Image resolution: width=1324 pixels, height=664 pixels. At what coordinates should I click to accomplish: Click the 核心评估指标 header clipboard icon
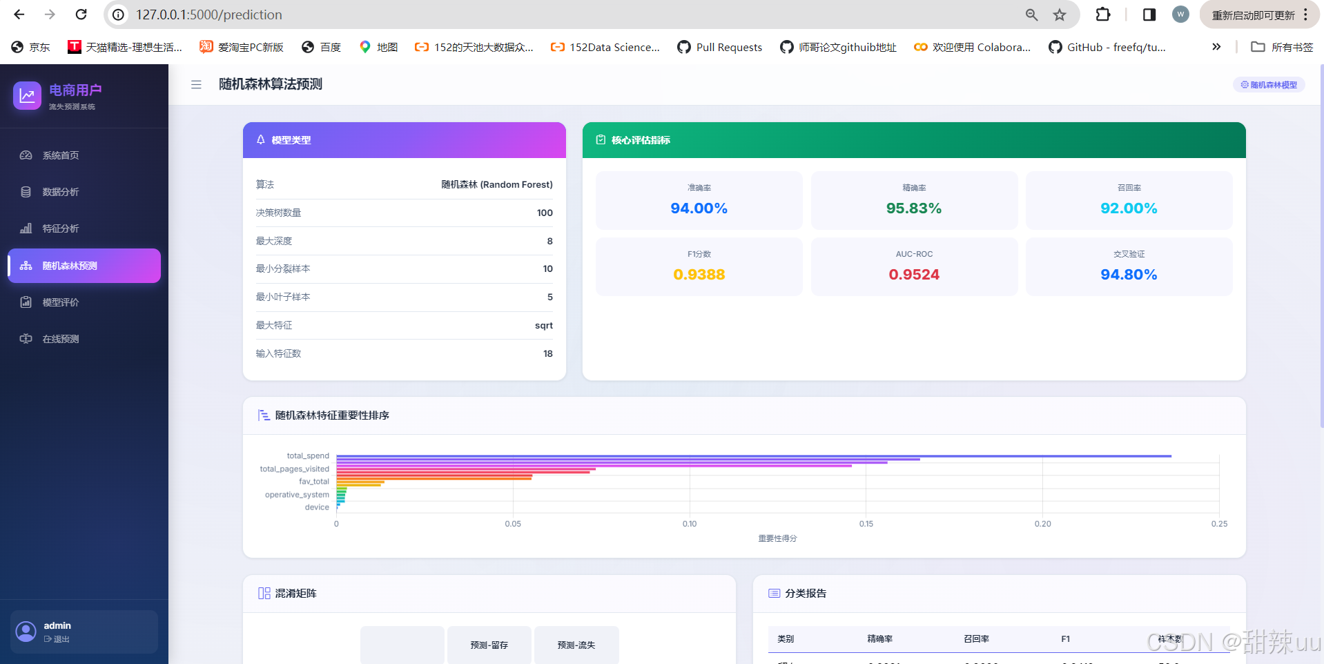click(x=601, y=139)
